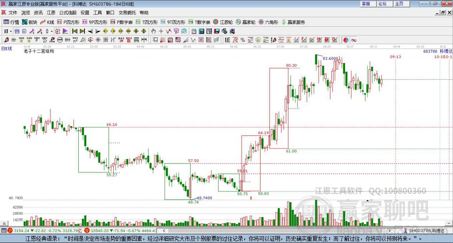
Task: Select the zigzag wave line tool
Action: [x=194, y=40]
